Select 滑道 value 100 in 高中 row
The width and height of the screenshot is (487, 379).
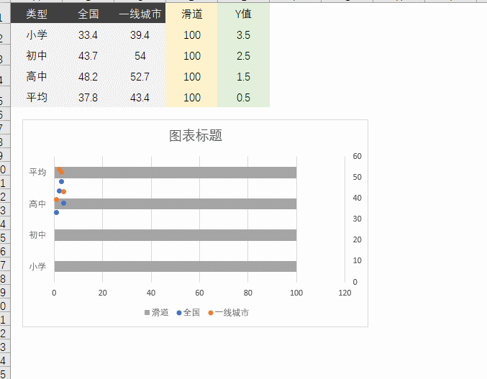191,76
